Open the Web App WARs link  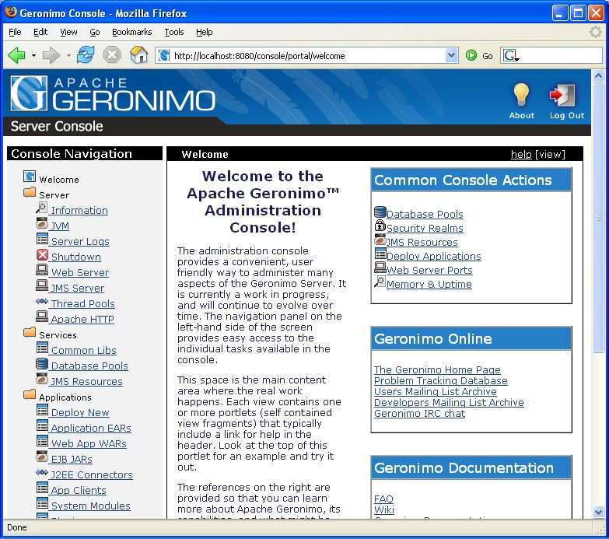pos(89,443)
